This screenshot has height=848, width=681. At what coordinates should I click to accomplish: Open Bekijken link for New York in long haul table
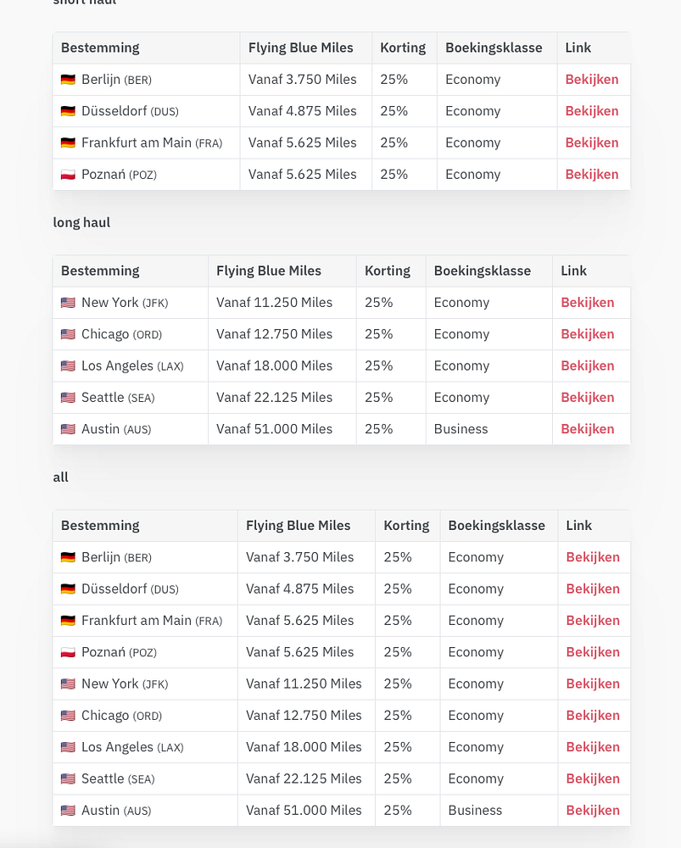point(588,303)
